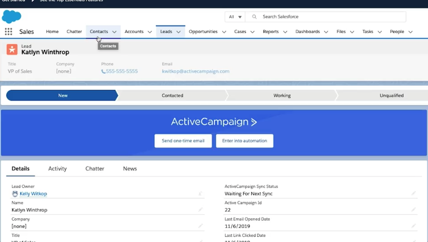Open the Opportunities navigation tab

tap(203, 32)
